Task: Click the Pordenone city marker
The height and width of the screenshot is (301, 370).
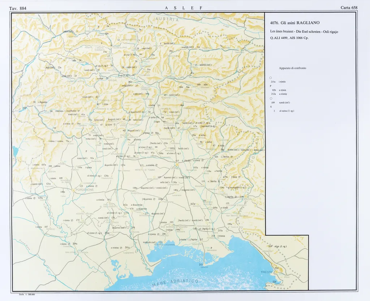Action: click(x=74, y=189)
